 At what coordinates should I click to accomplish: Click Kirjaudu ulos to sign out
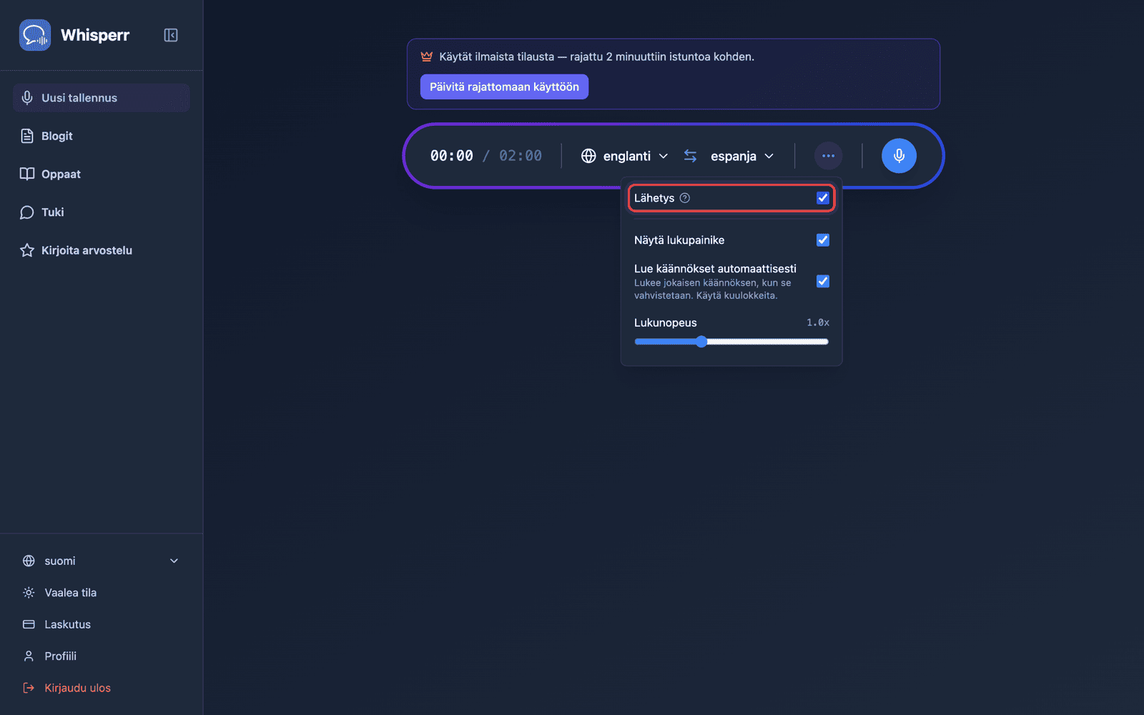[x=101, y=688]
